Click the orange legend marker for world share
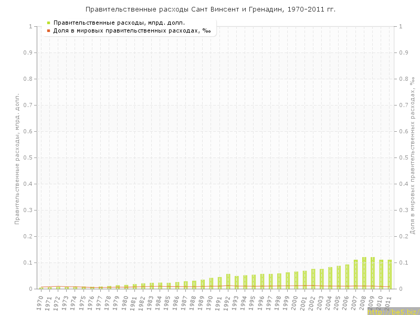420x315 pixels. (48, 30)
